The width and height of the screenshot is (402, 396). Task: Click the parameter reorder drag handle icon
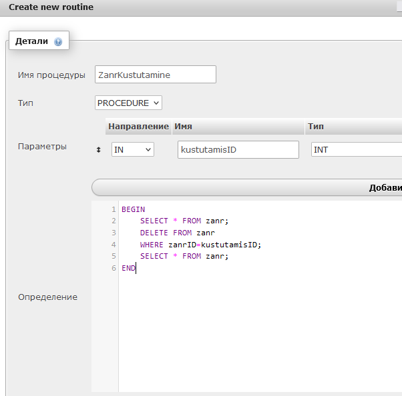tap(99, 150)
